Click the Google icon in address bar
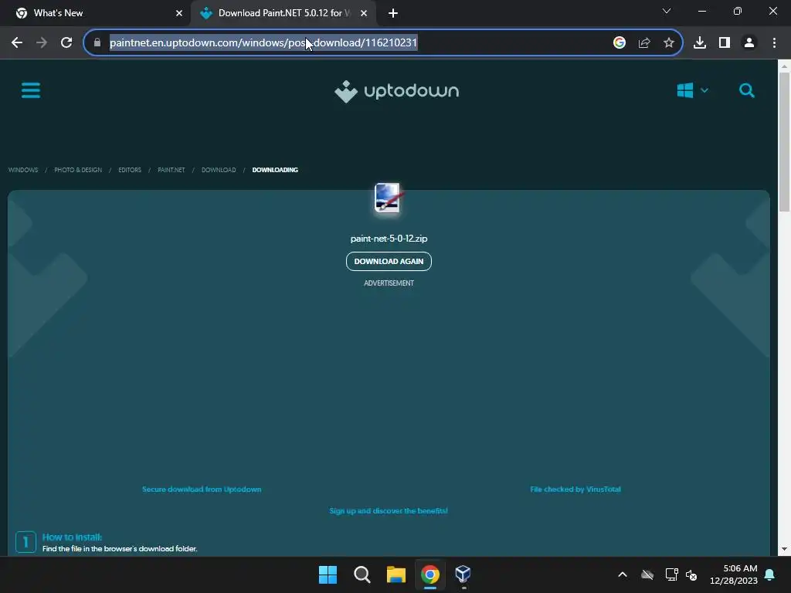791x593 pixels. pos(619,43)
